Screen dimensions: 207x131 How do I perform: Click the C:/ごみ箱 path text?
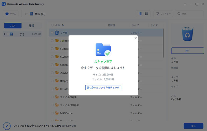pyautogui.click(x=176, y=99)
